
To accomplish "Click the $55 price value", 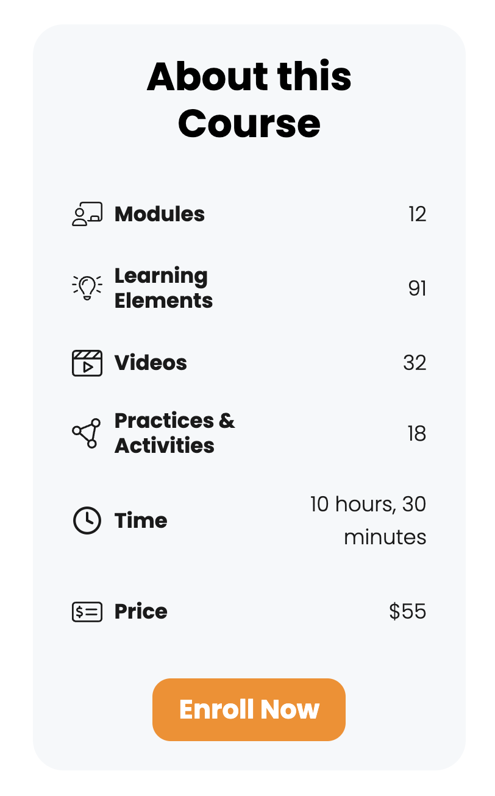I will [x=407, y=611].
